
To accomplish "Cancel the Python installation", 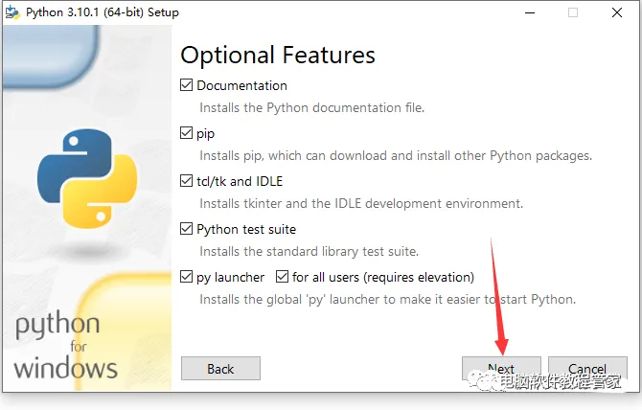I will coord(587,369).
